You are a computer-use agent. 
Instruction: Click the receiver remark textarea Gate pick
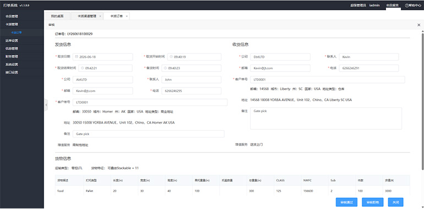pyautogui.click(x=326, y=119)
